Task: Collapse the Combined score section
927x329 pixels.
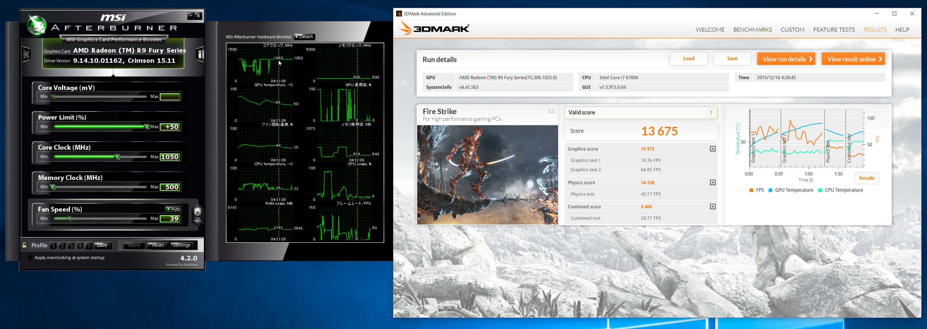Action: (713, 206)
